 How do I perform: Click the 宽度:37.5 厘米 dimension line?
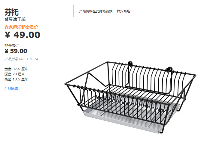(x=16, y=69)
